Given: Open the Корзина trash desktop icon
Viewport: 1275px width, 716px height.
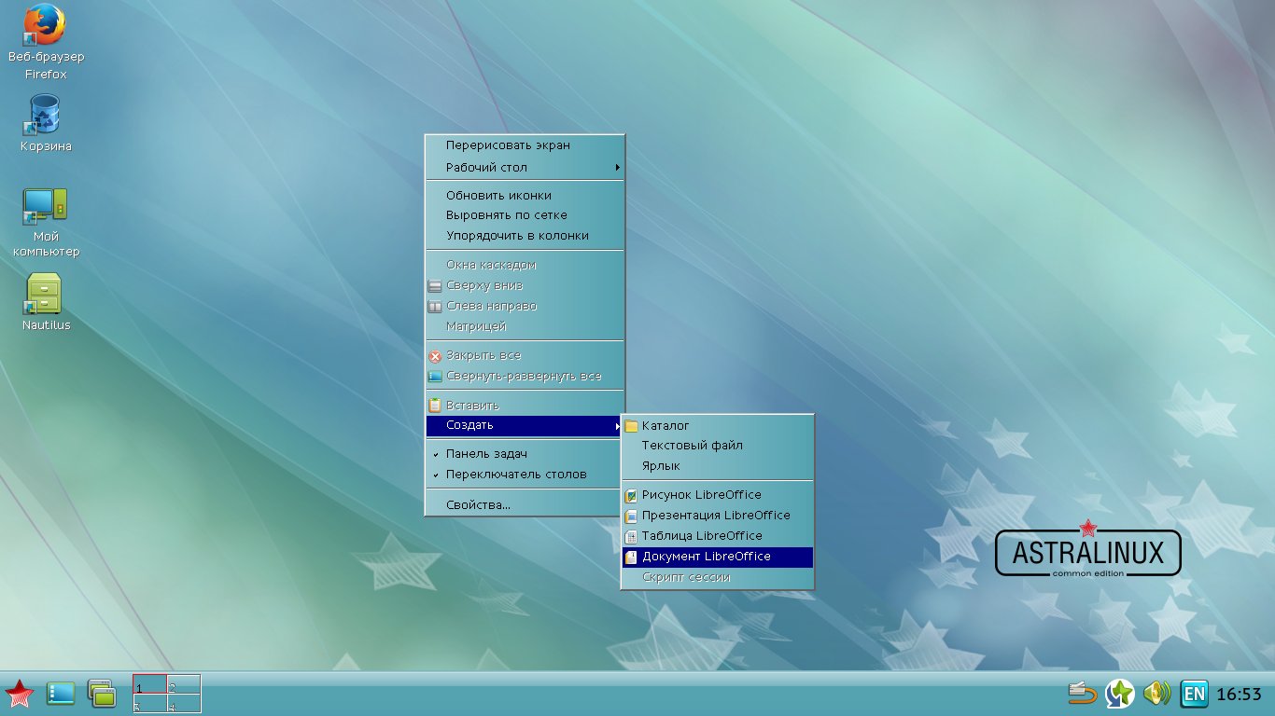Looking at the screenshot, I should 45,116.
